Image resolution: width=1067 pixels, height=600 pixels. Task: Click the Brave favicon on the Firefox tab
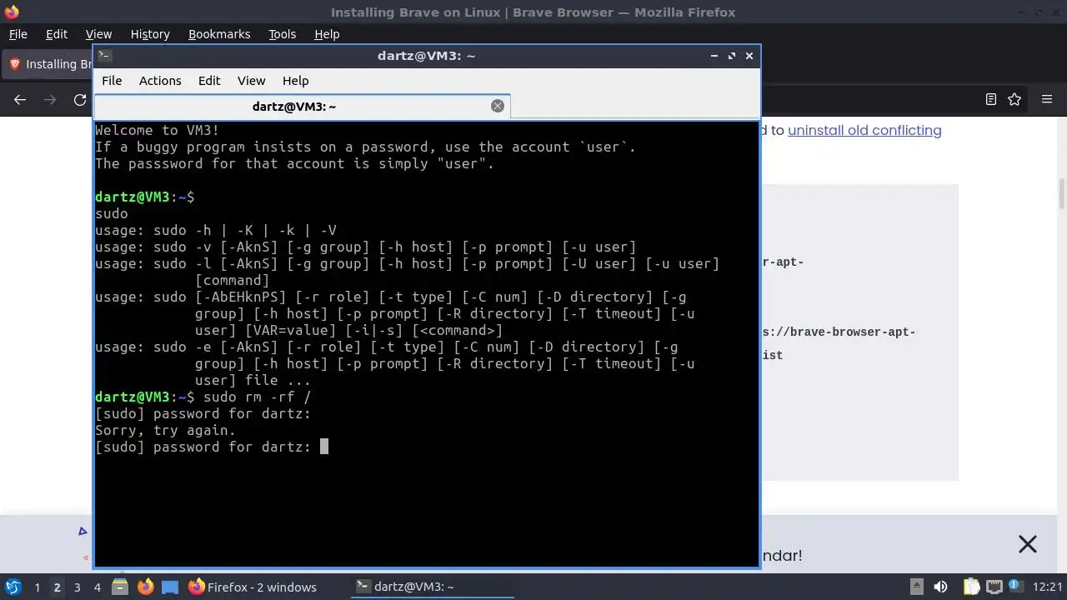(14, 64)
